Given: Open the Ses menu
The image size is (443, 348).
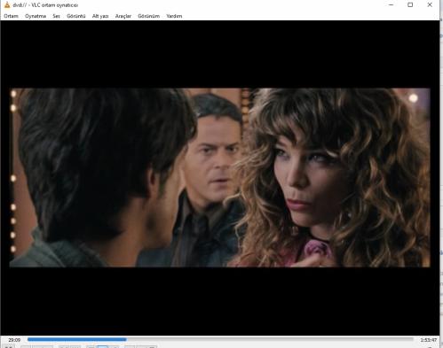Looking at the screenshot, I should point(56,16).
